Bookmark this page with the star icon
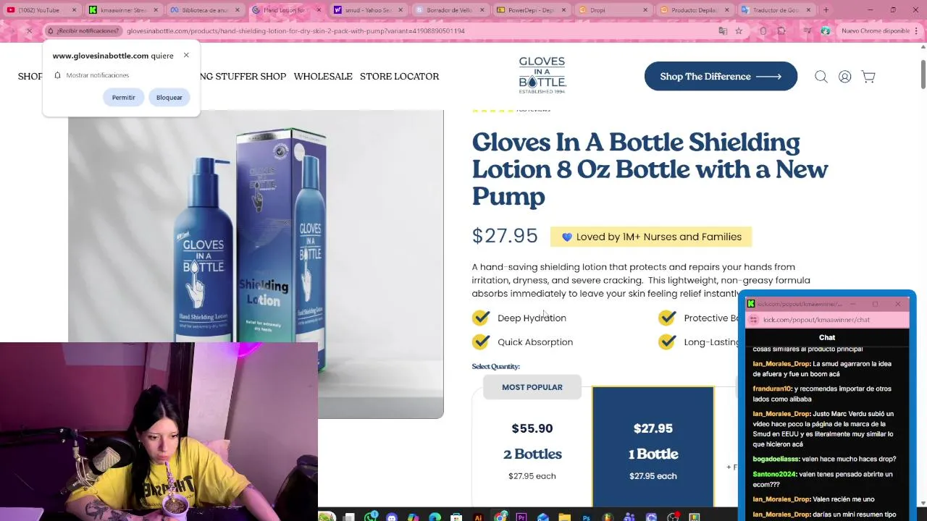The width and height of the screenshot is (927, 521). coord(739,31)
